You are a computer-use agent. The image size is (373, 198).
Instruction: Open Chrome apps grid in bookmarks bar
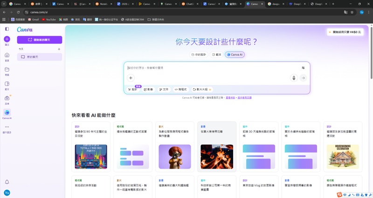pos(4,20)
